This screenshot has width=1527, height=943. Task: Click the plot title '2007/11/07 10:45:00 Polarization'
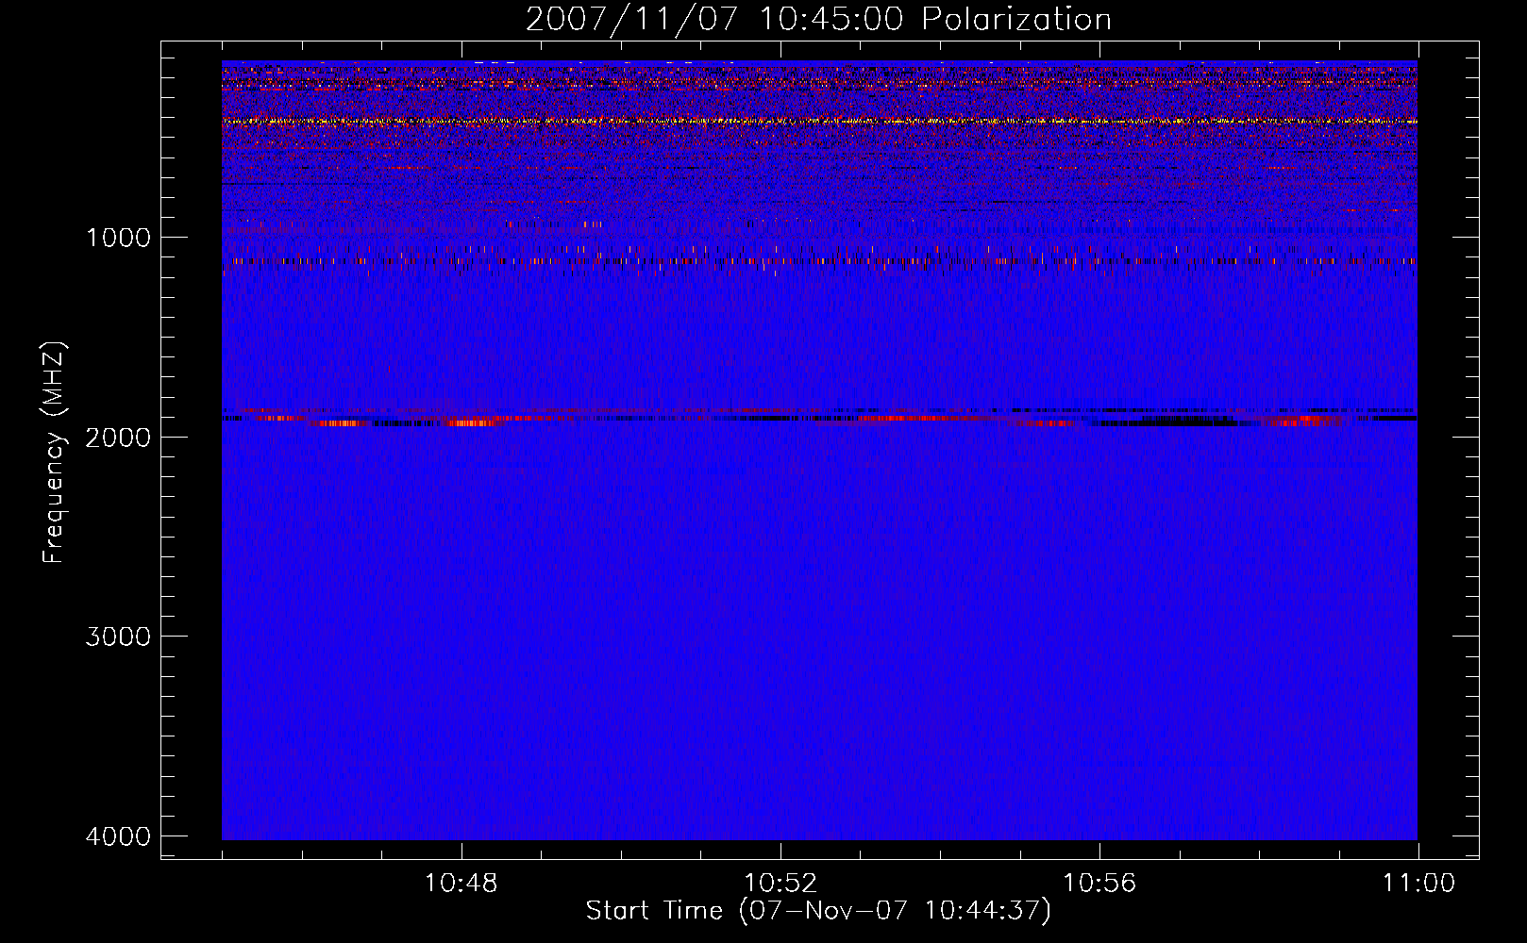pos(818,19)
